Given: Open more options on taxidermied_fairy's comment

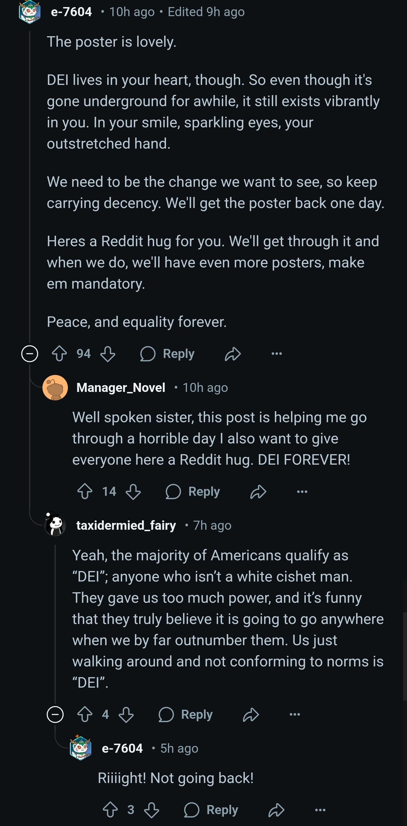Looking at the screenshot, I should (x=295, y=715).
